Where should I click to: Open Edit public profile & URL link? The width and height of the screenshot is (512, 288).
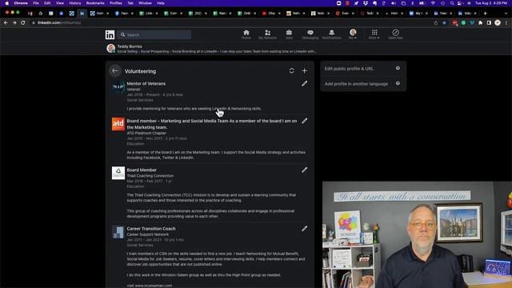[x=349, y=69]
